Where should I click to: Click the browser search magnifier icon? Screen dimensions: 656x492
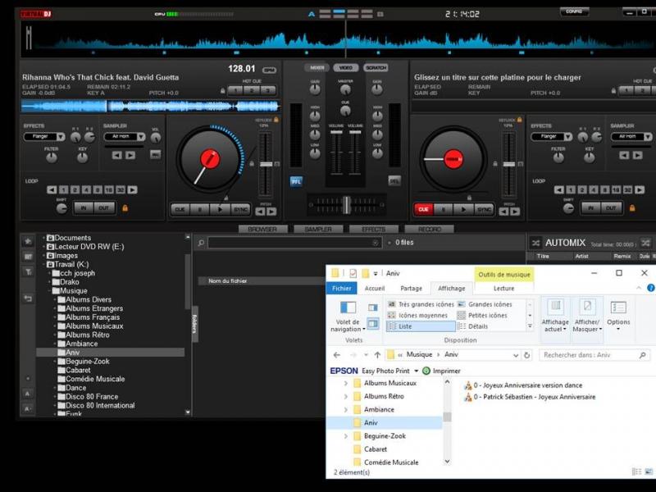(x=201, y=243)
